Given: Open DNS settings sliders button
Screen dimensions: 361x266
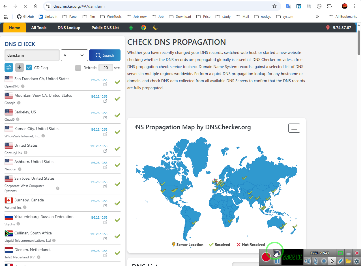Looking at the screenshot, I should pyautogui.click(x=9, y=67).
